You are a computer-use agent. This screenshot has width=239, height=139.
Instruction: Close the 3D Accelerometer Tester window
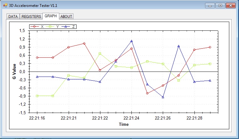tap(231, 6)
